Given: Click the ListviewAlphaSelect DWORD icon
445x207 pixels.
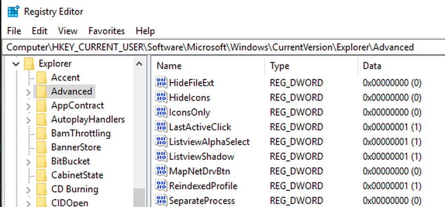Looking at the screenshot, I should click(161, 142).
